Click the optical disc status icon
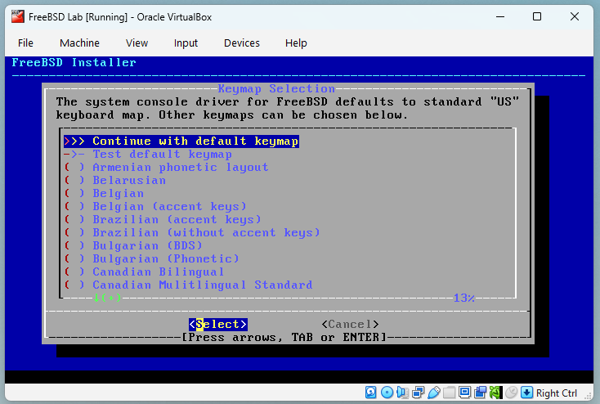This screenshot has width=600, height=404. (x=387, y=392)
